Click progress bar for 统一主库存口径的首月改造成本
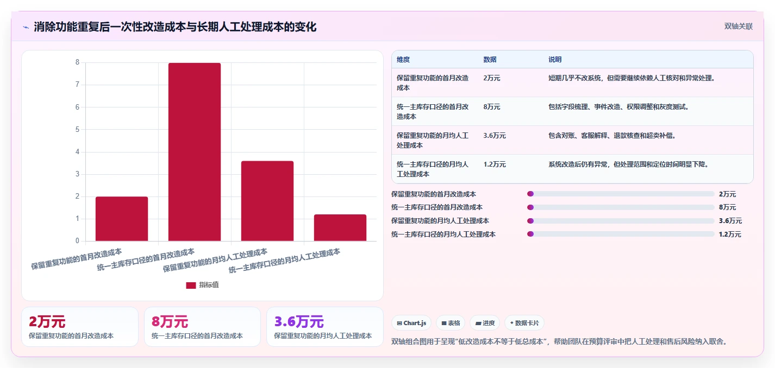This screenshot has height=368, width=775. click(621, 207)
